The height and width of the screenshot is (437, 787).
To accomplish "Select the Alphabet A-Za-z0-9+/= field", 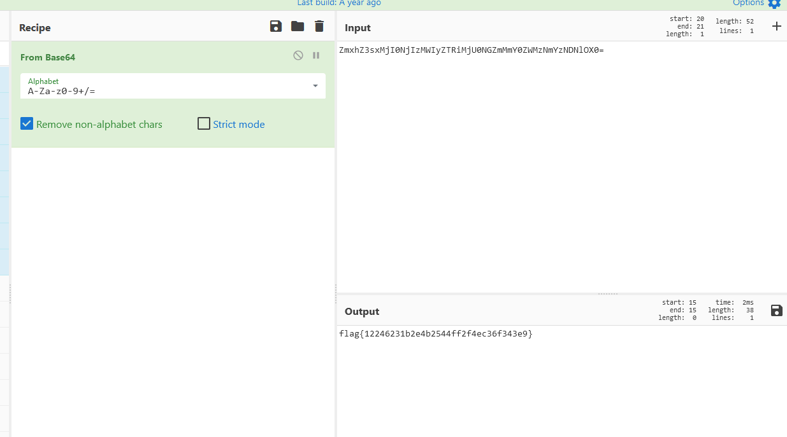I will pos(173,86).
